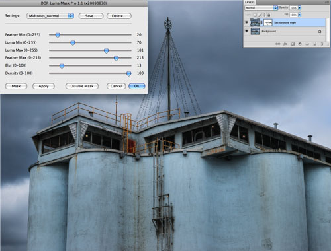Open the Normal blend mode dropdown

(x=261, y=8)
